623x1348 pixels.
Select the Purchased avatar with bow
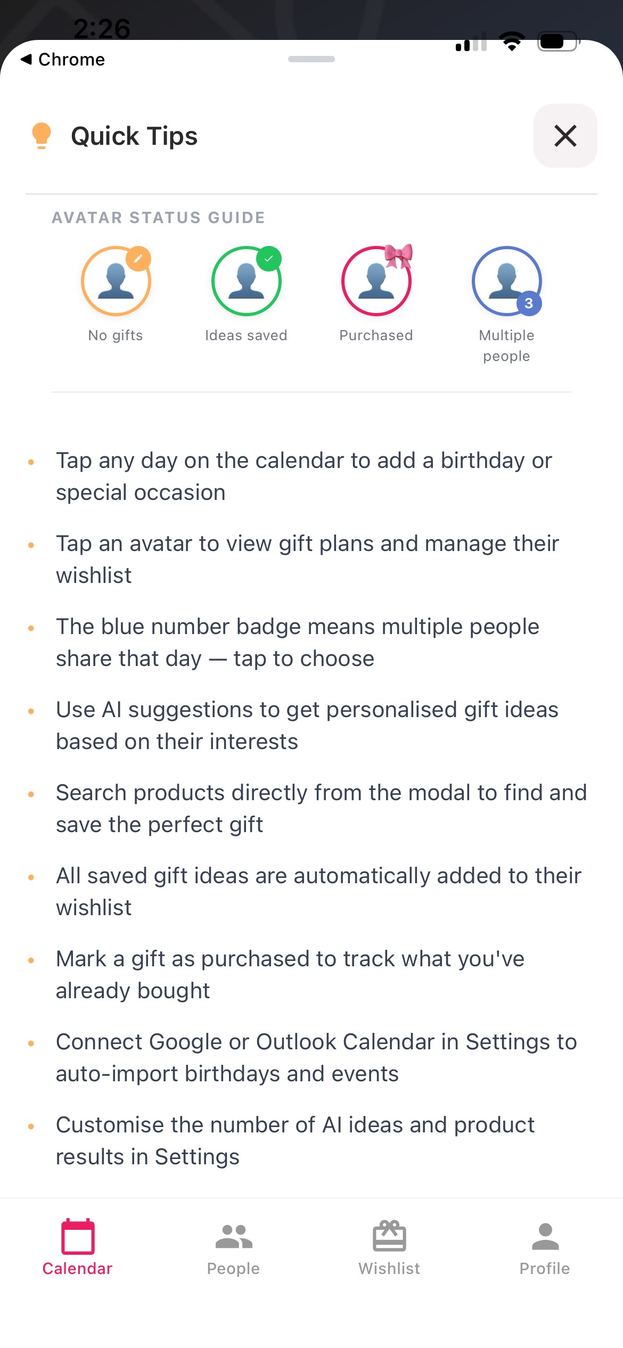(376, 282)
